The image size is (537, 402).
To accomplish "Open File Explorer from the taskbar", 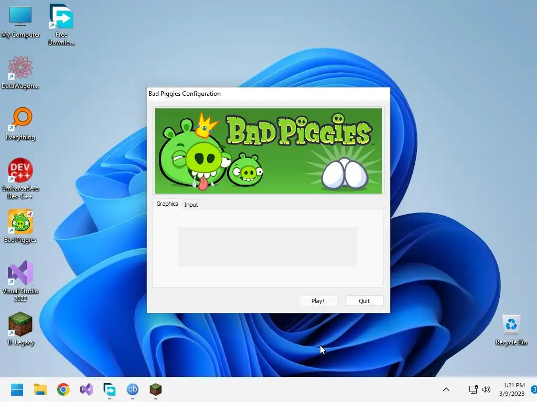I will [40, 389].
